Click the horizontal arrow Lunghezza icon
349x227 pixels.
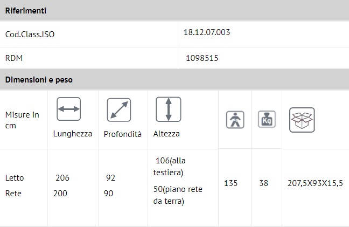68,109
